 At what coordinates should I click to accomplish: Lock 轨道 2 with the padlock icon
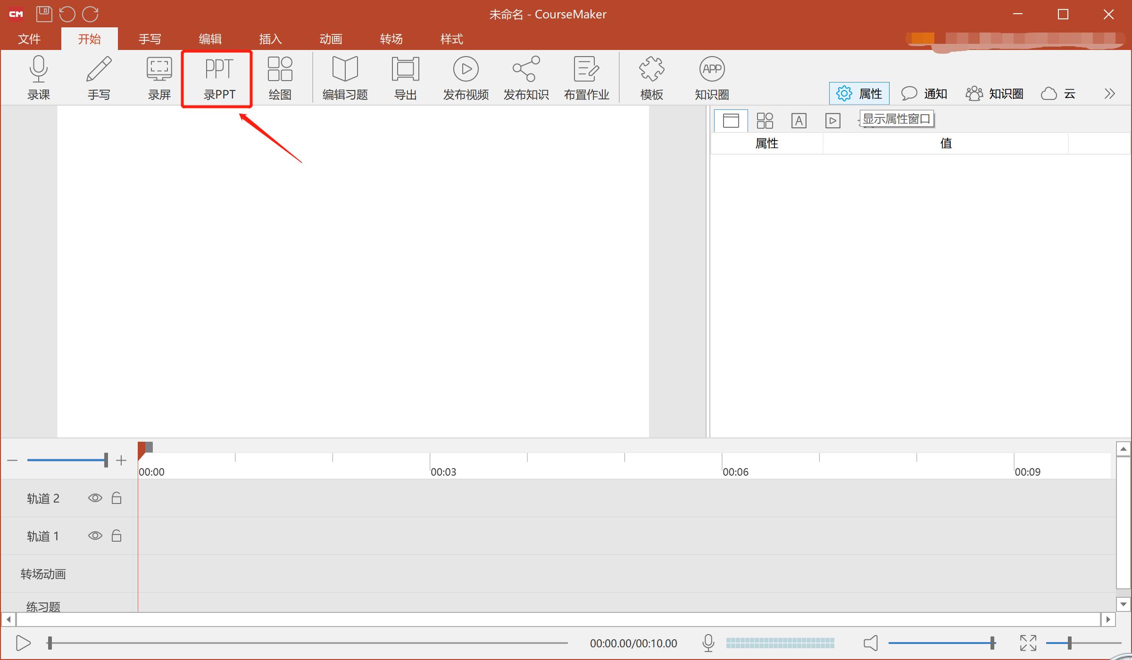tap(117, 498)
